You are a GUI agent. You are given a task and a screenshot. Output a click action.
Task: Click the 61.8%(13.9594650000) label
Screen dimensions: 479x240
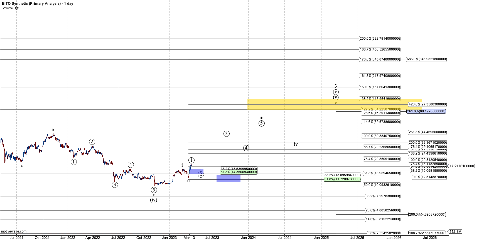click(x=382, y=173)
